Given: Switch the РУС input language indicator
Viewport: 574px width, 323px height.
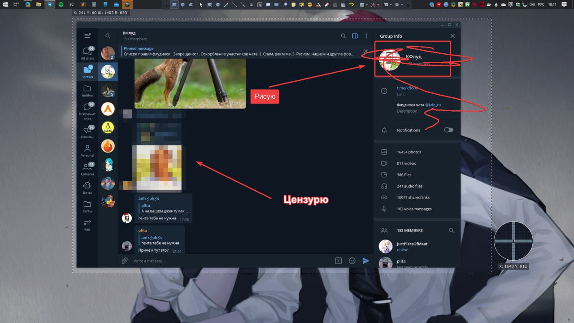Looking at the screenshot, I should [541, 4].
